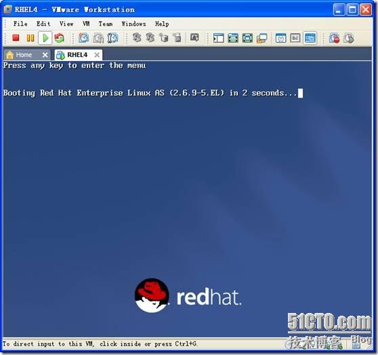The width and height of the screenshot is (378, 355).
Task: Show the summary view toolbar icon
Action: 281,38
